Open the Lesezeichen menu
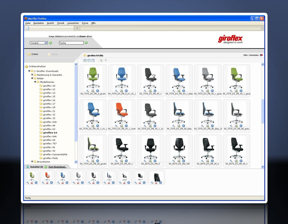 (x=73, y=23)
